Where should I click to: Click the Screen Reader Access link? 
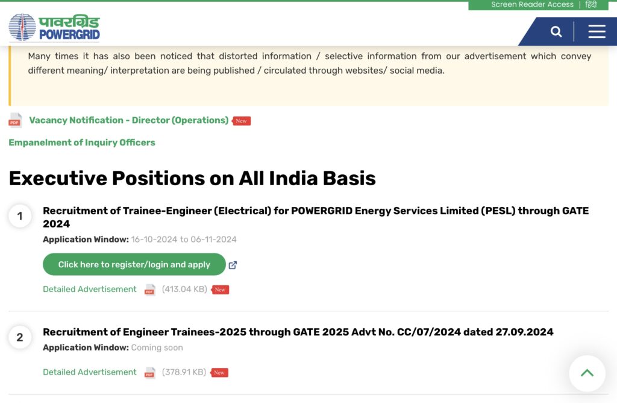pyautogui.click(x=532, y=4)
